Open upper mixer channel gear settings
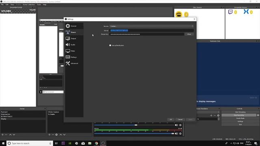 [x=180, y=125]
